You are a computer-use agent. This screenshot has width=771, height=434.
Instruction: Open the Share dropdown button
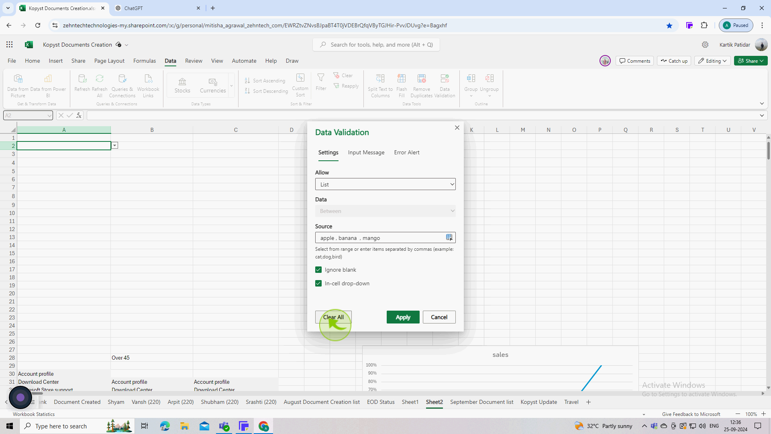(x=751, y=61)
